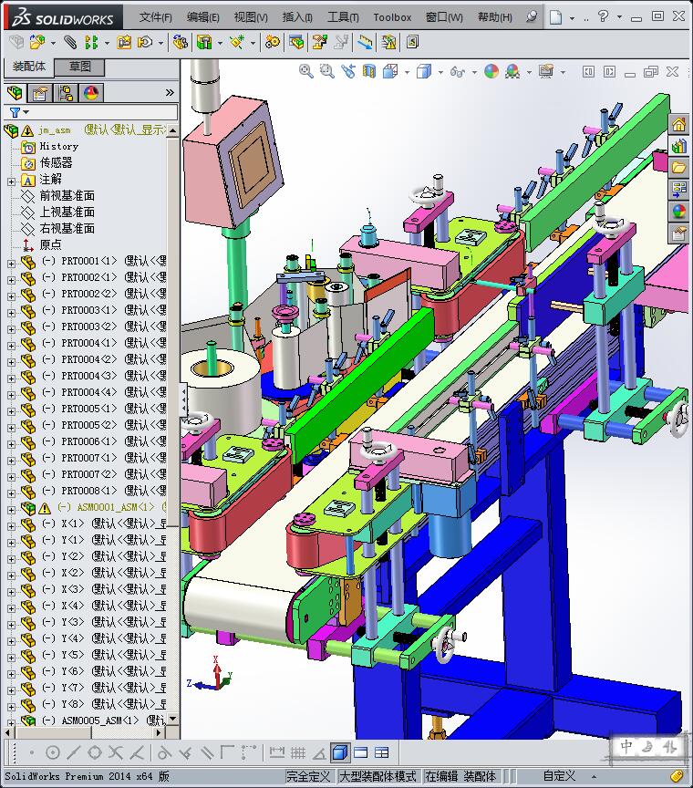Switch to the 装配体 tab
The image size is (693, 788).
tap(29, 67)
